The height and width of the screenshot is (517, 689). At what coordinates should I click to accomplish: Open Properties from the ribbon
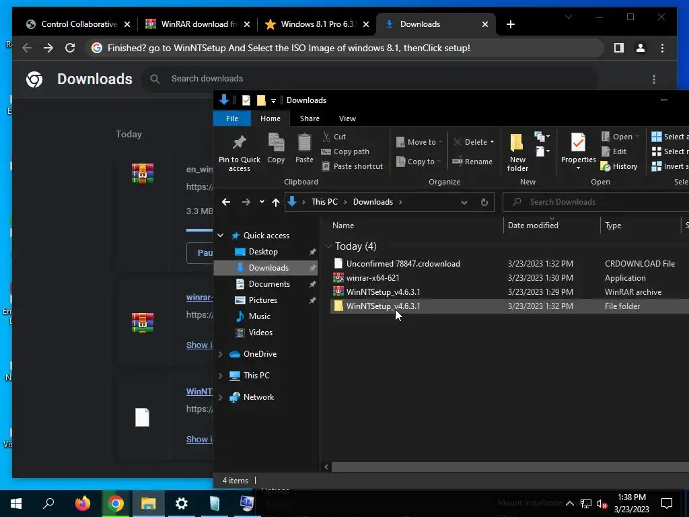(578, 151)
